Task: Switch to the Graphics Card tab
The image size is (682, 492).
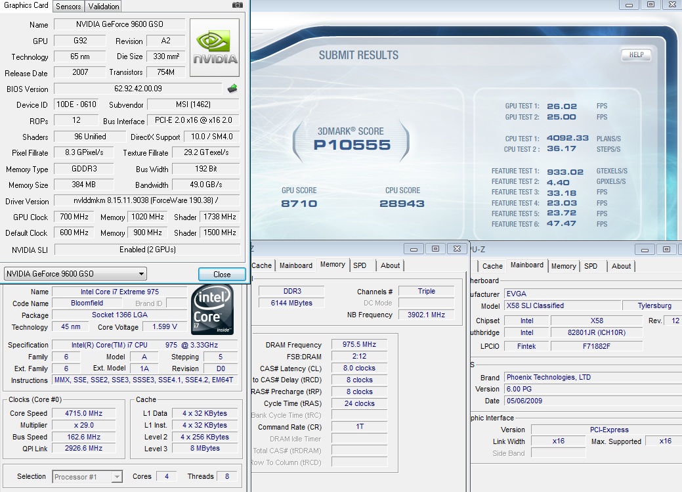Action: pyautogui.click(x=26, y=5)
